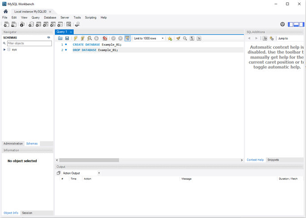Expand the sys schema tree node
Image resolution: width=306 pixels, height=218 pixels.
[x=4, y=49]
